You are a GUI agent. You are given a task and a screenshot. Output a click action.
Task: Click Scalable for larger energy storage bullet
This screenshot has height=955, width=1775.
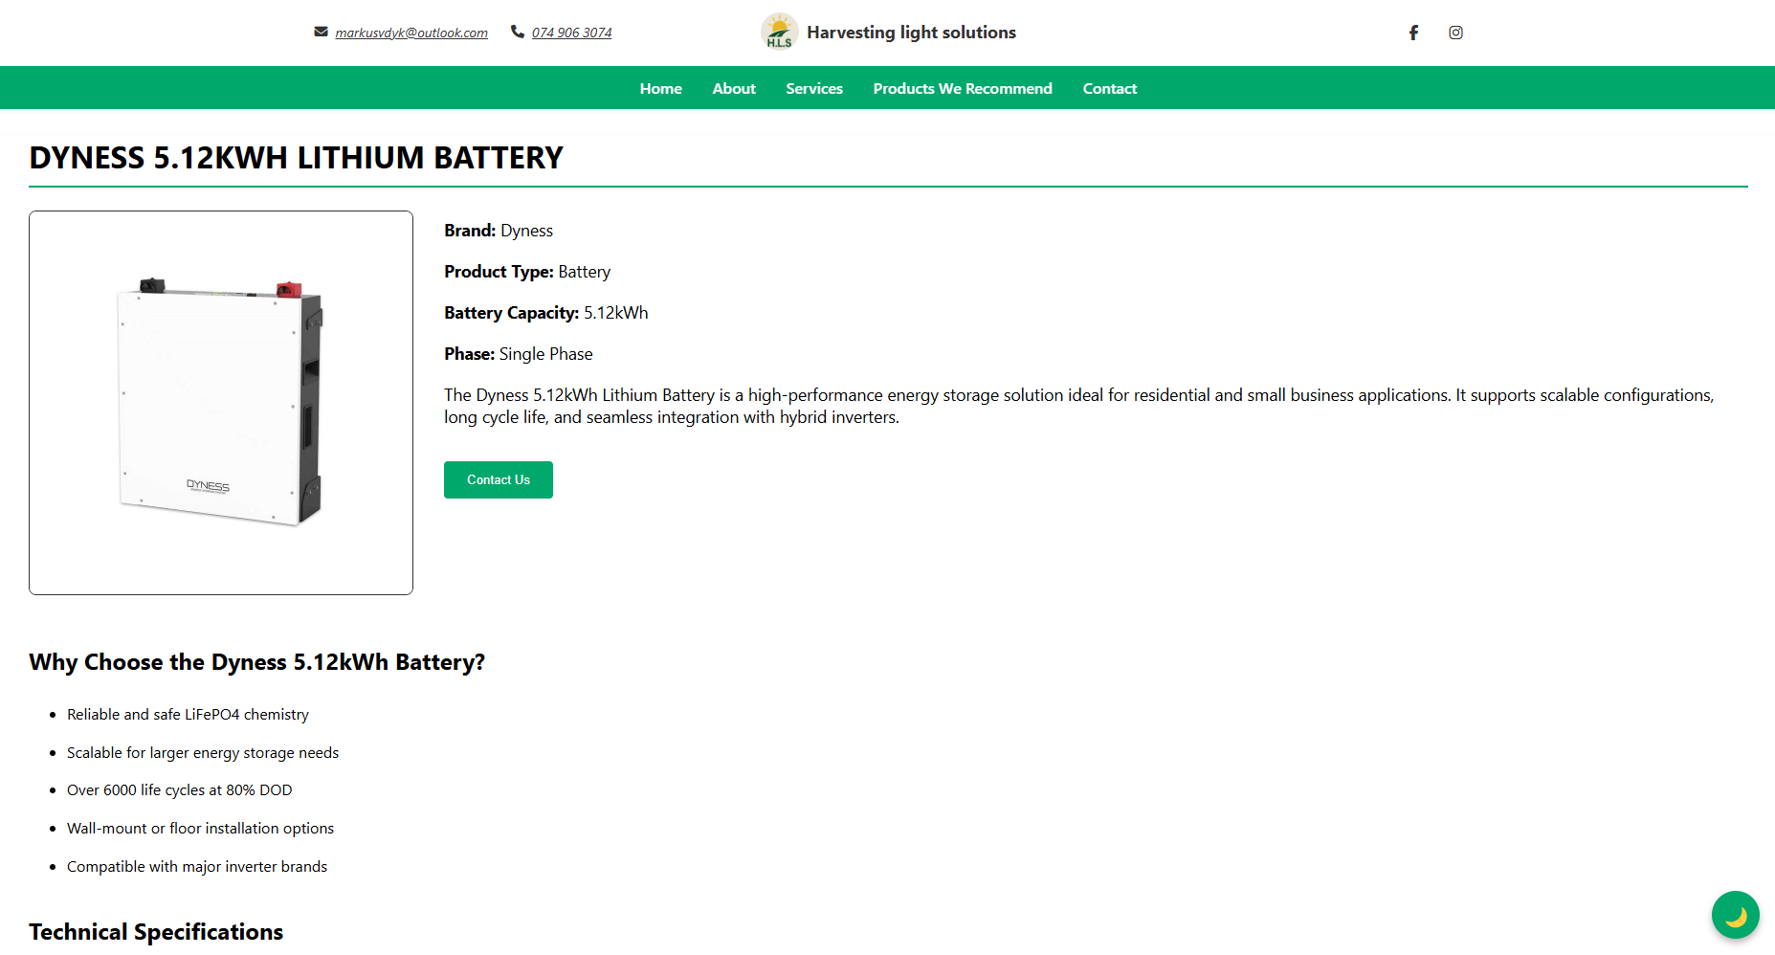(203, 753)
